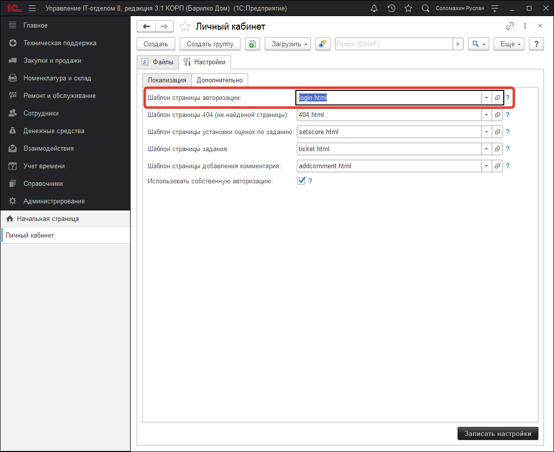
Task: Open the global search magnifier icon
Action: (425, 9)
